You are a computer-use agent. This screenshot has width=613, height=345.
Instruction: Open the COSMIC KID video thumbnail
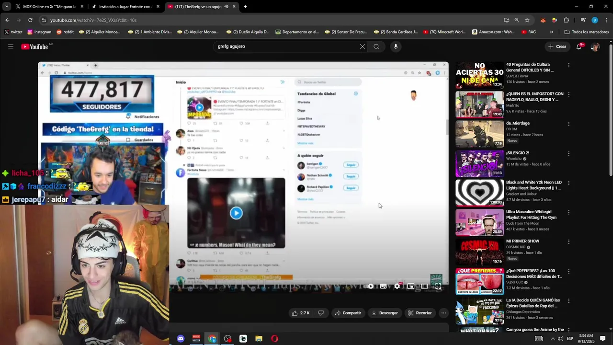[479, 252]
